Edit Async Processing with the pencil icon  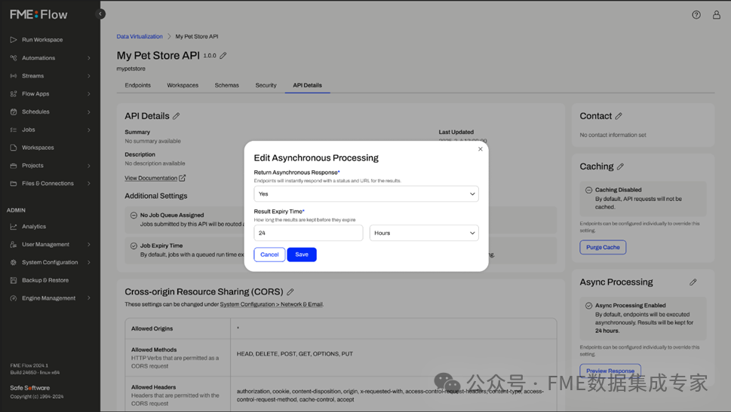(x=693, y=282)
